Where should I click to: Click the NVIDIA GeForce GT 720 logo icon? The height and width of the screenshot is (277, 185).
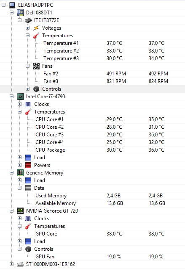point(20,211)
